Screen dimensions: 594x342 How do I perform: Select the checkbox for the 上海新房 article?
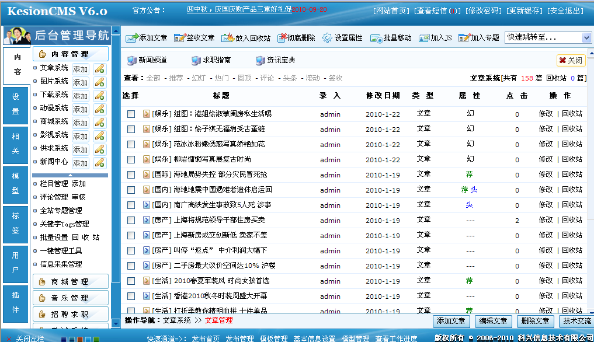[x=131, y=235]
